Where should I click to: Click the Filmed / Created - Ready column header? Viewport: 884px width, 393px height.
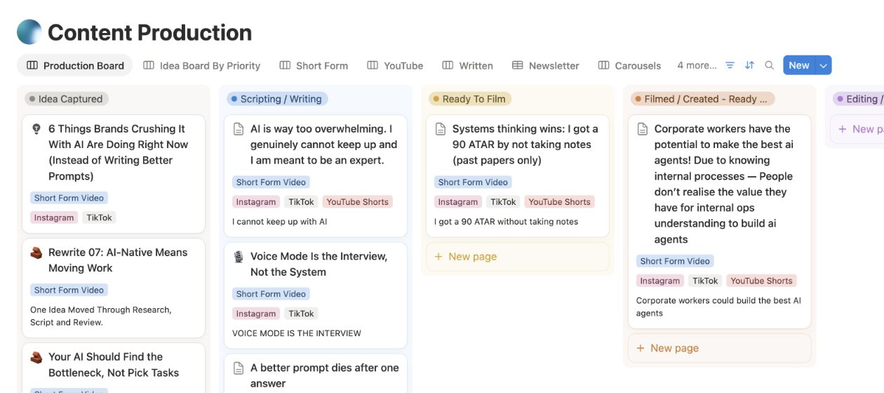click(703, 99)
